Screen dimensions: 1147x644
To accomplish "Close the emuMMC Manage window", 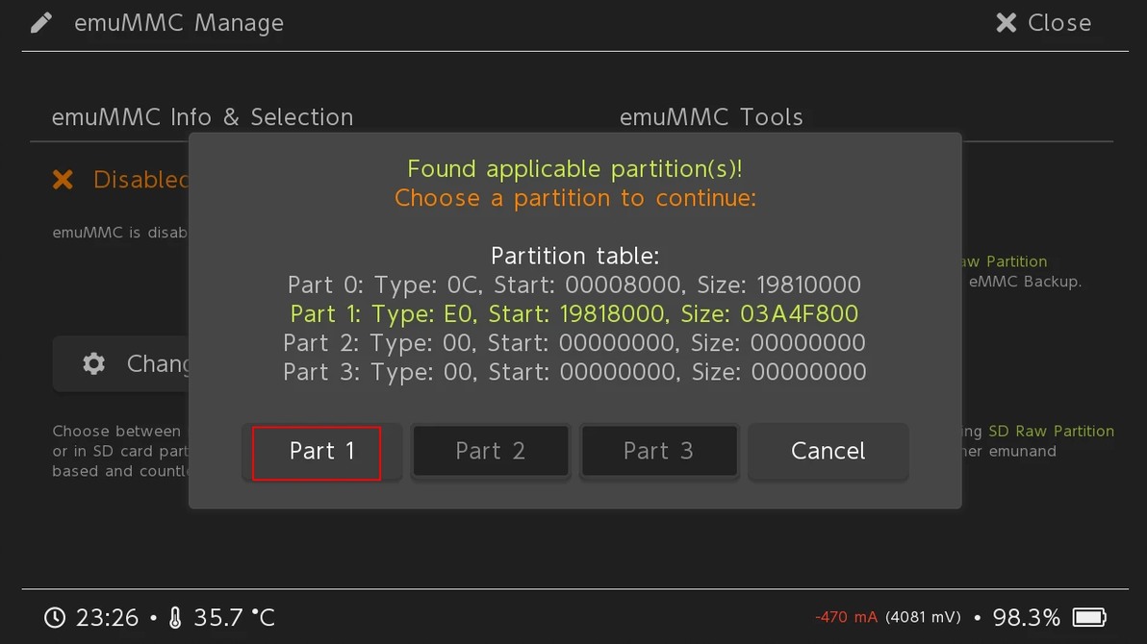I will [x=1044, y=22].
